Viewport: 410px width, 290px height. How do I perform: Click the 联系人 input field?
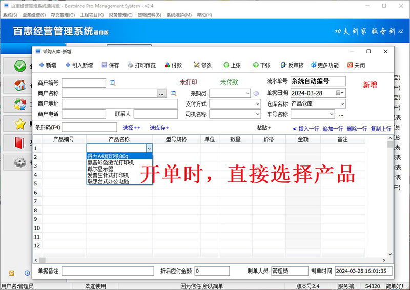tap(156, 114)
